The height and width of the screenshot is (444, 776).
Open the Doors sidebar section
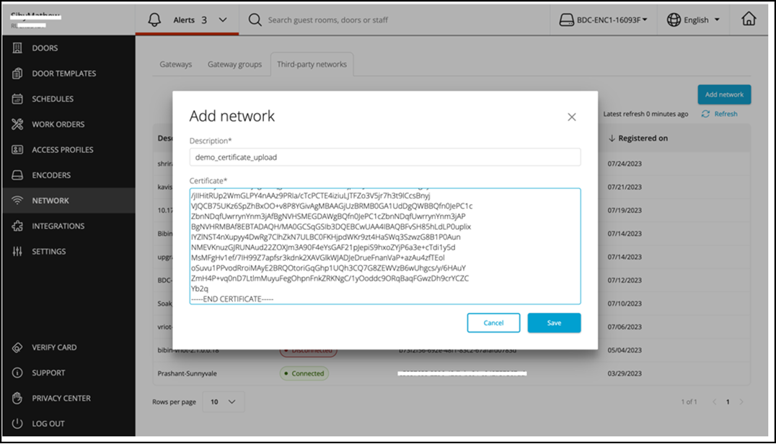pyautogui.click(x=45, y=48)
